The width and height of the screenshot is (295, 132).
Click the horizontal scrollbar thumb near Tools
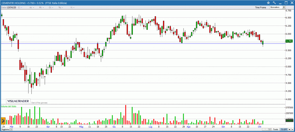(265, 129)
